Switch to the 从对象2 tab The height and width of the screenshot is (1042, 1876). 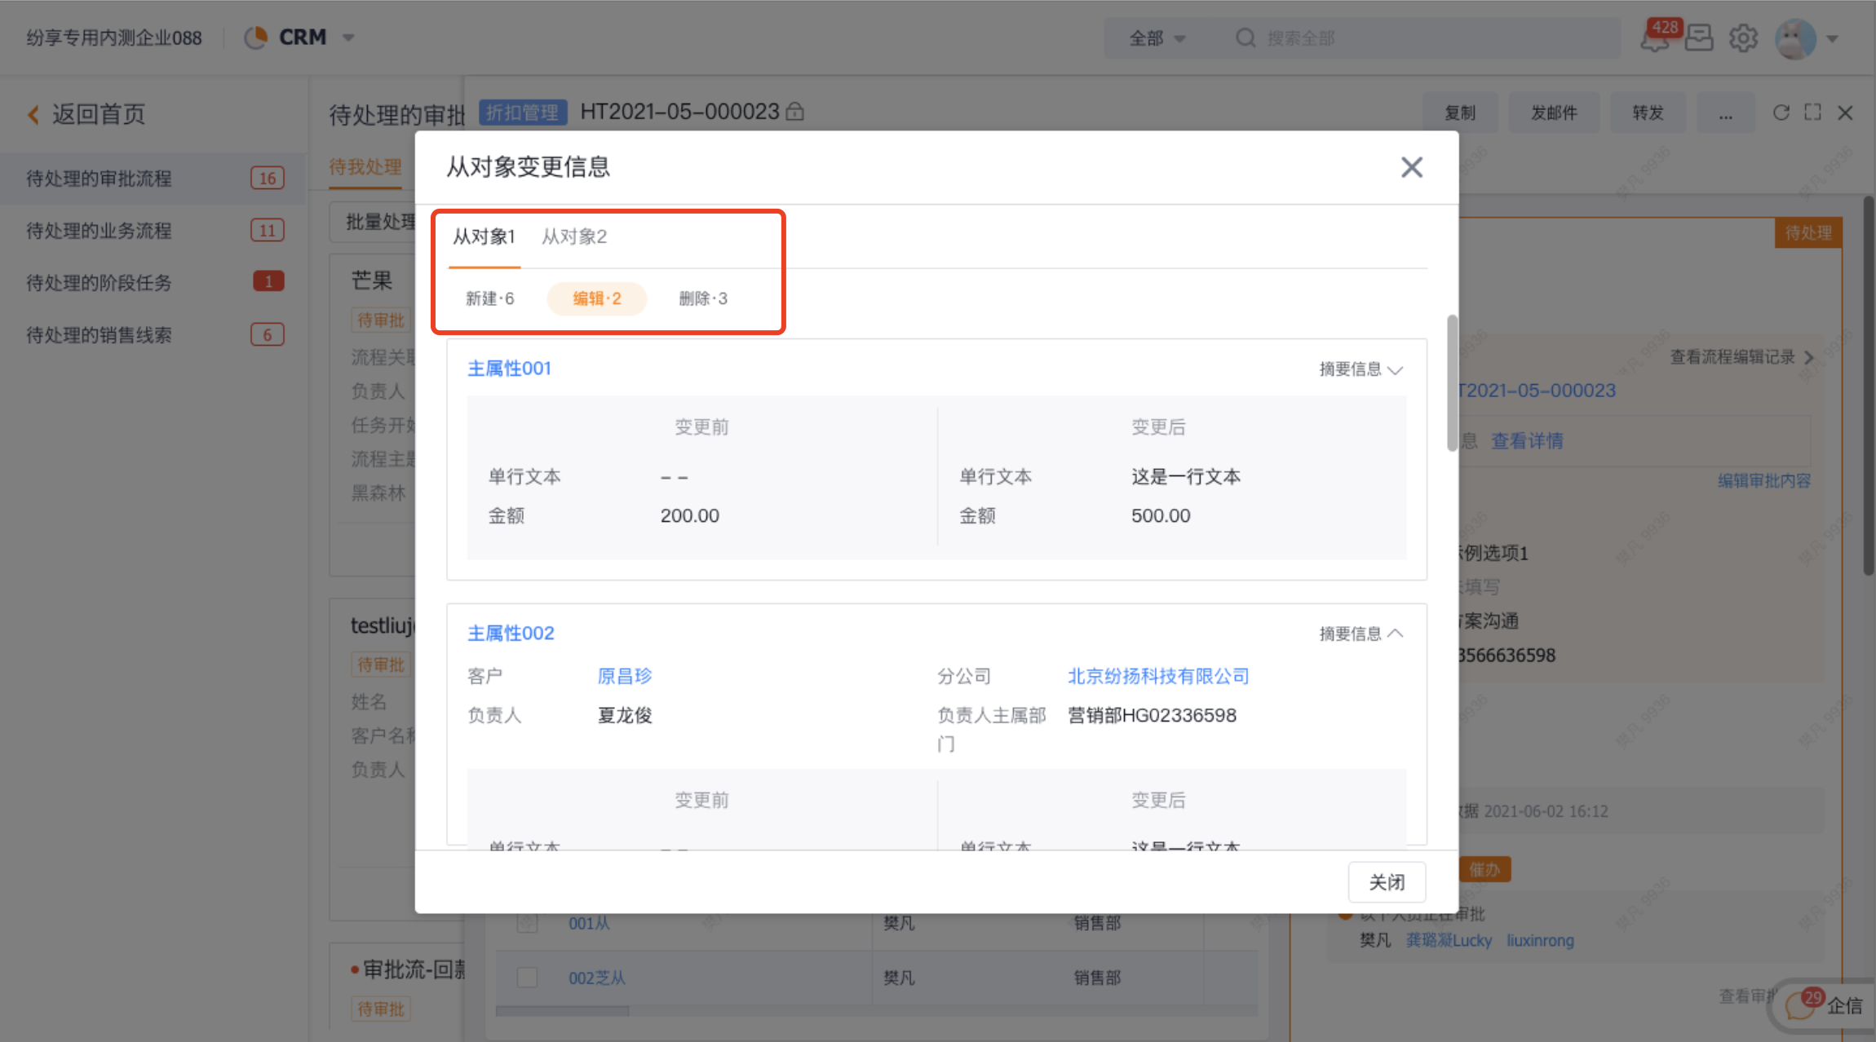point(574,237)
